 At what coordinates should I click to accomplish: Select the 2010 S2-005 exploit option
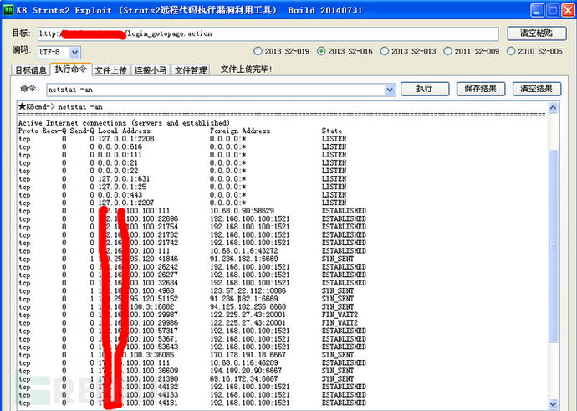pos(534,51)
